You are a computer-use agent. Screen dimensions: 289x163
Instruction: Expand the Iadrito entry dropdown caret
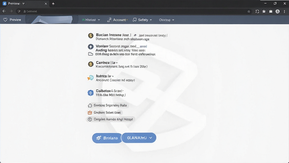tap(113, 76)
